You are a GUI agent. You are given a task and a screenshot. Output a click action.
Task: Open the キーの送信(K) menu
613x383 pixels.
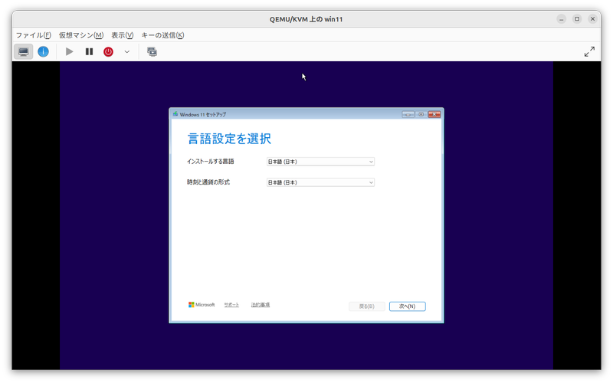[162, 35]
